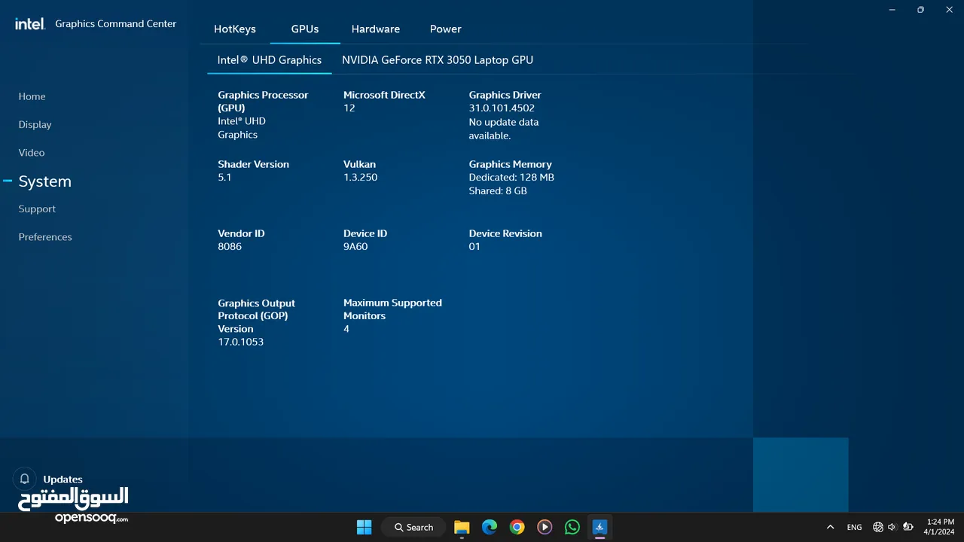Select the GPUs tab
The image size is (964, 542).
(305, 29)
